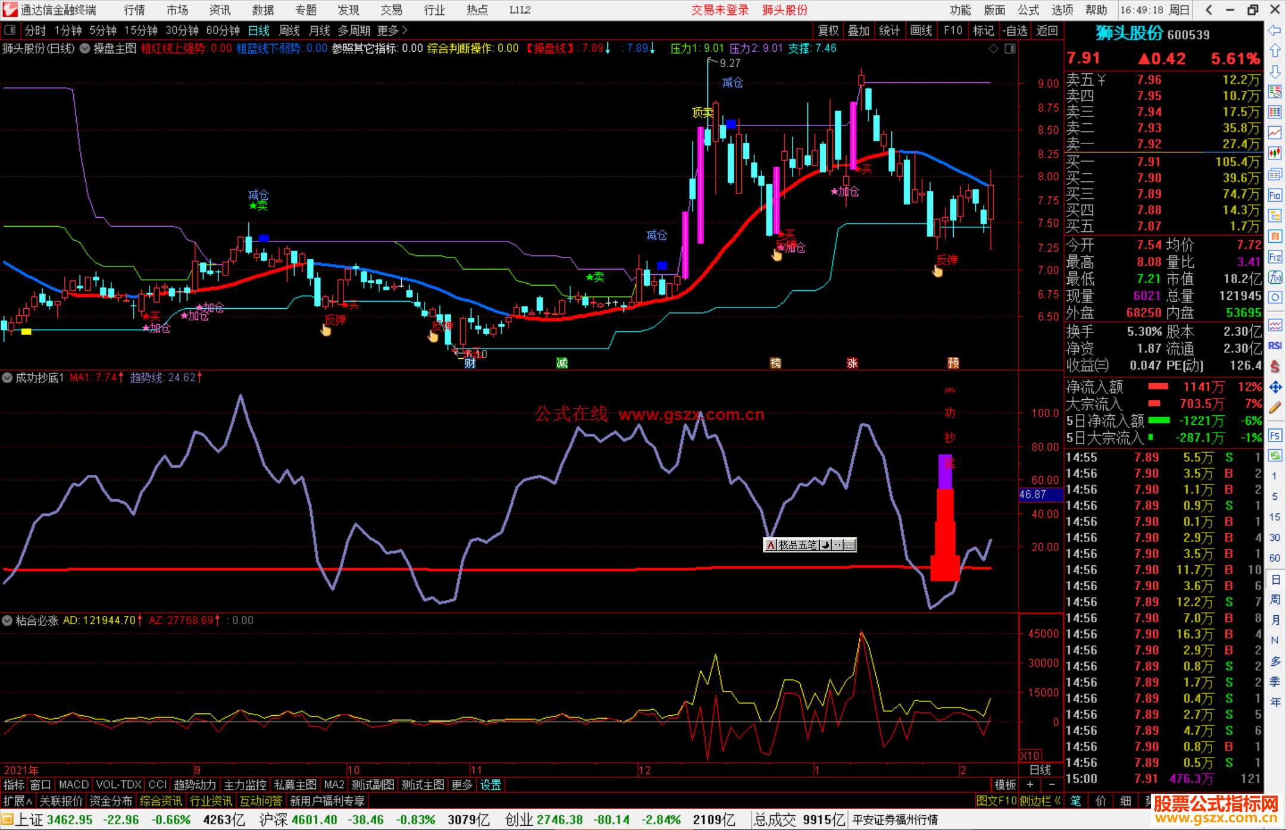Expand the 扩展 panel at the bottom left
Viewport: 1286px width, 830px height.
pos(18,801)
